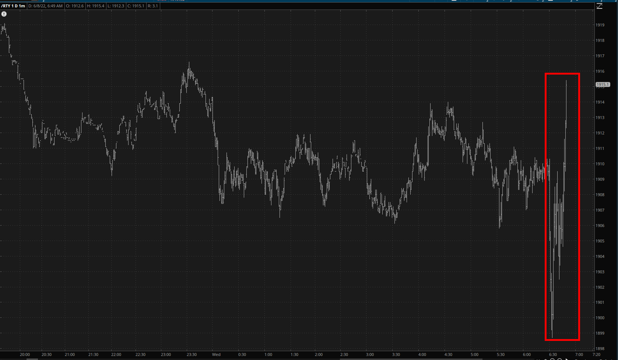Viewport: 618px width, 360px height.
Task: Click the close price field C: 1915.1
Action: tap(136, 6)
